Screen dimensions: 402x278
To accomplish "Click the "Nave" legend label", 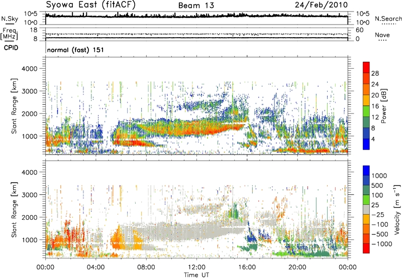I will (x=382, y=35).
